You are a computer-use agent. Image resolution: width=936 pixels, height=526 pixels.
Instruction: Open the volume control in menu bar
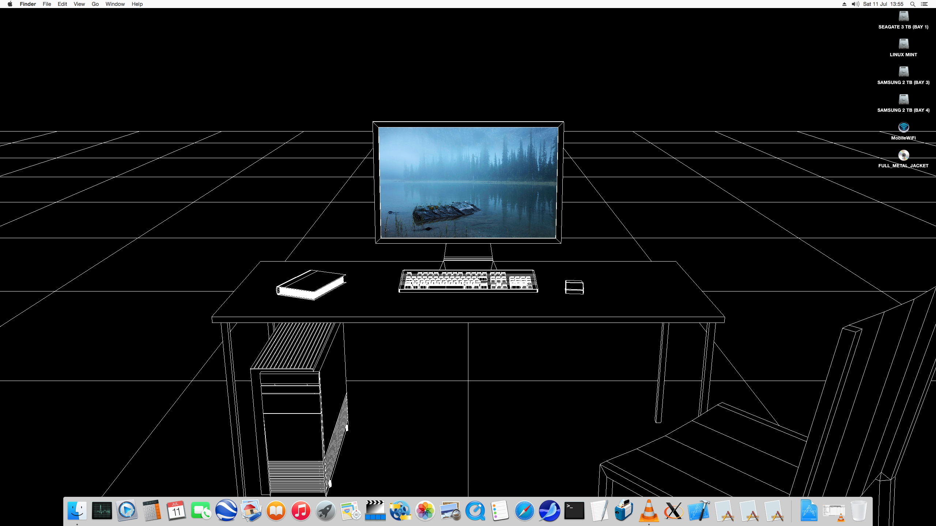[x=855, y=4]
